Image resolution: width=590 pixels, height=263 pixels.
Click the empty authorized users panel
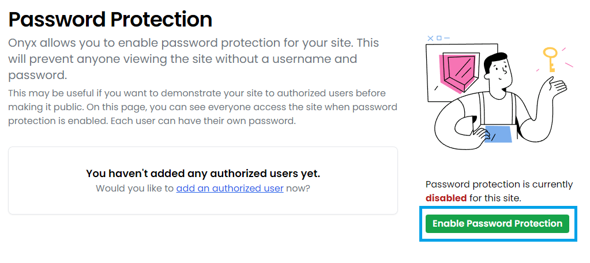203,181
